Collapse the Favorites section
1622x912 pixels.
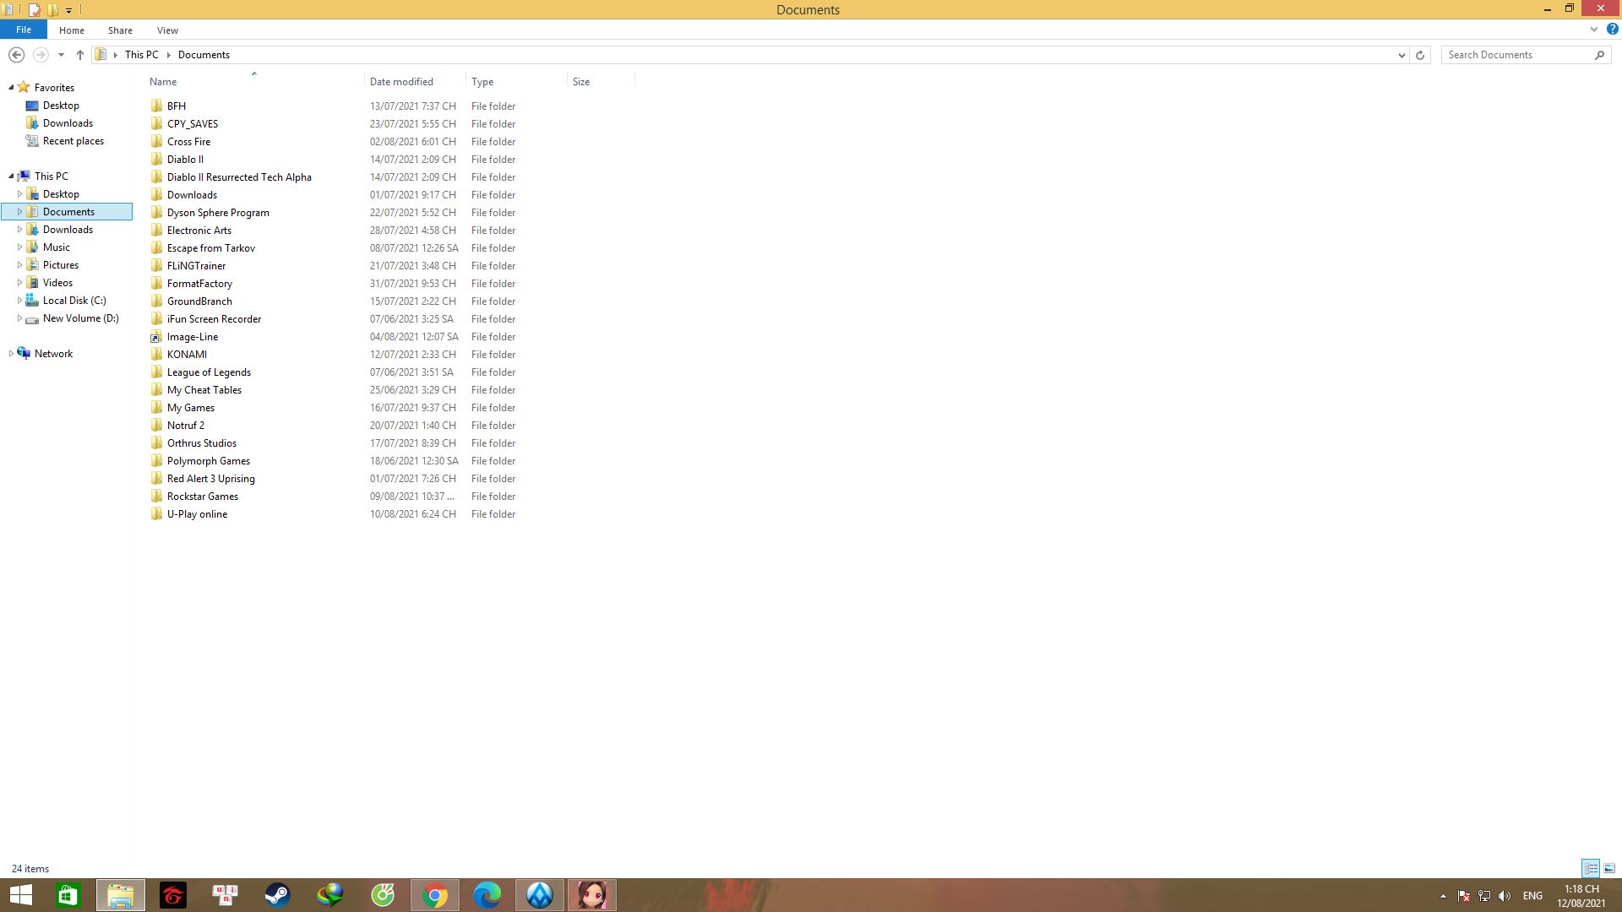pyautogui.click(x=11, y=88)
